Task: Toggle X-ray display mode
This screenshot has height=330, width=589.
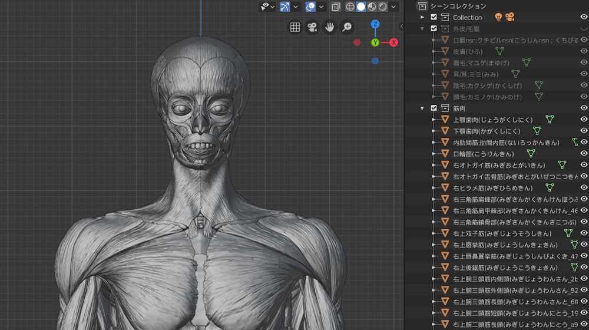Action: 336,6
